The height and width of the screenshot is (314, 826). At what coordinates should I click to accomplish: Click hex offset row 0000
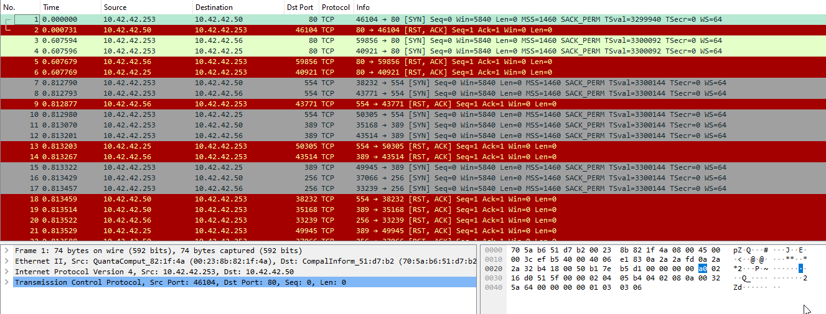coord(492,249)
